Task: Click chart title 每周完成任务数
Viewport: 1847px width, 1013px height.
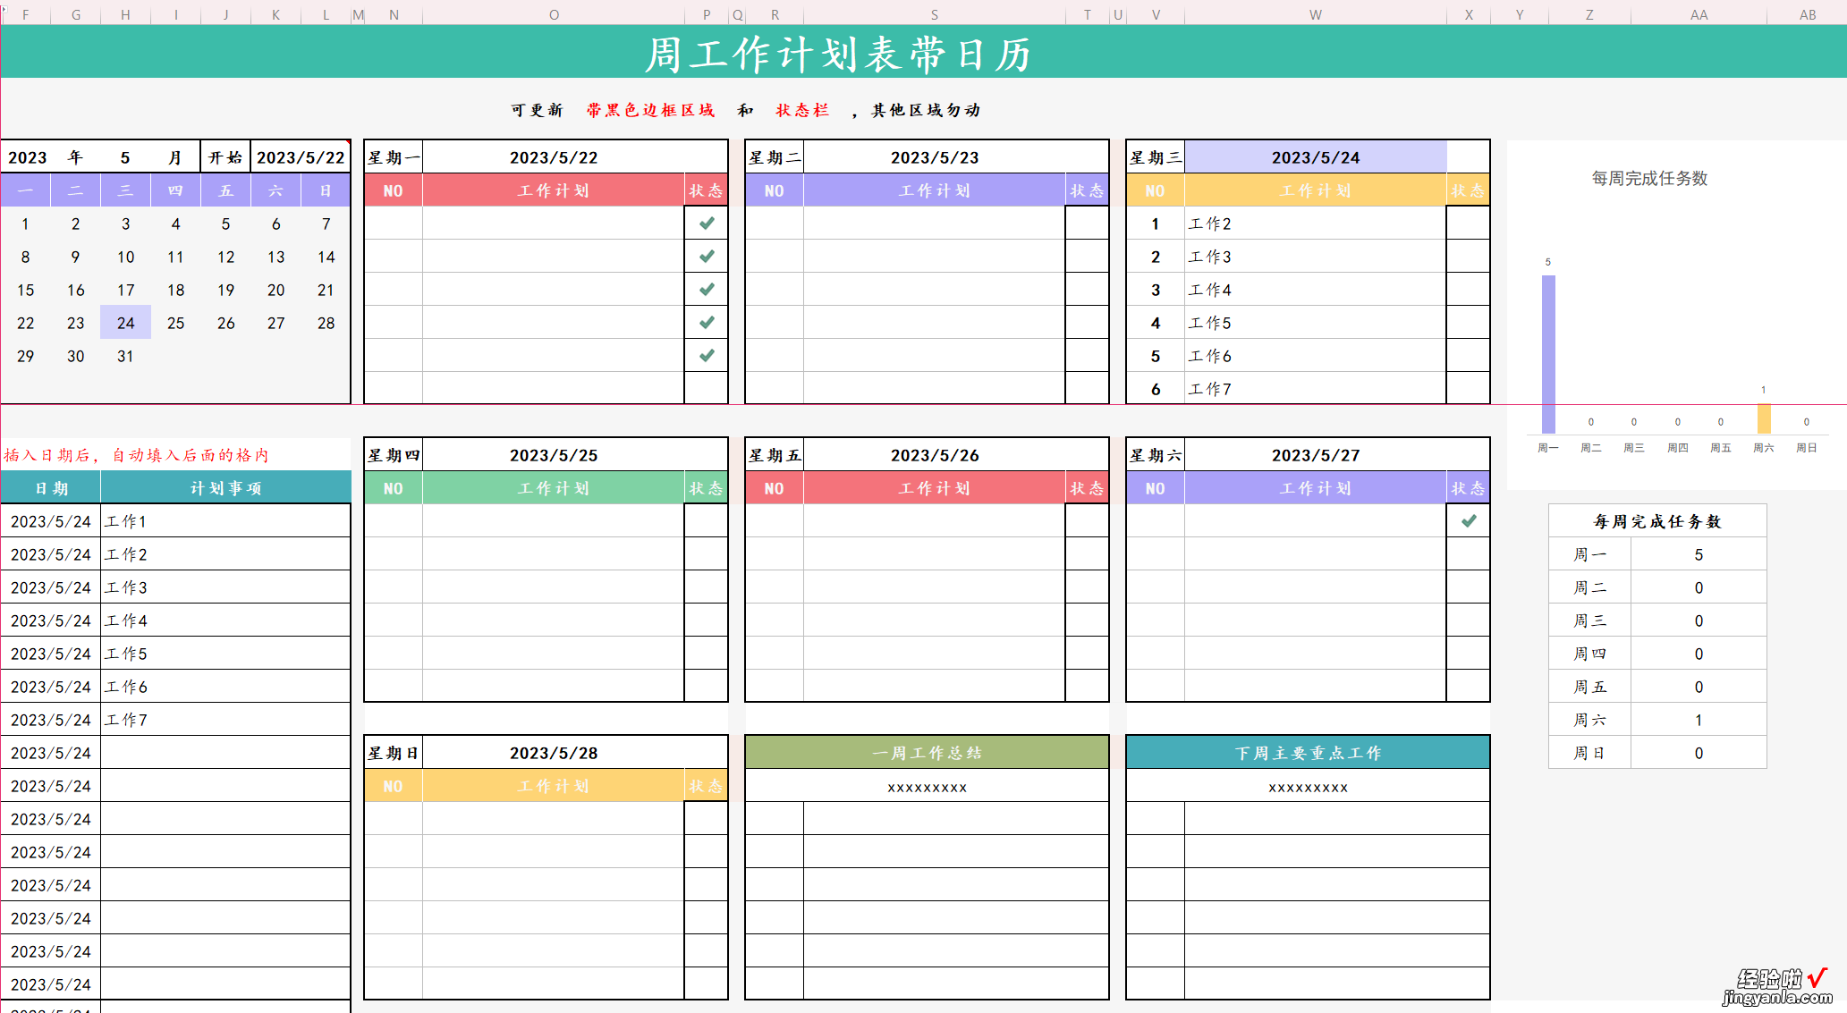Action: (1649, 178)
